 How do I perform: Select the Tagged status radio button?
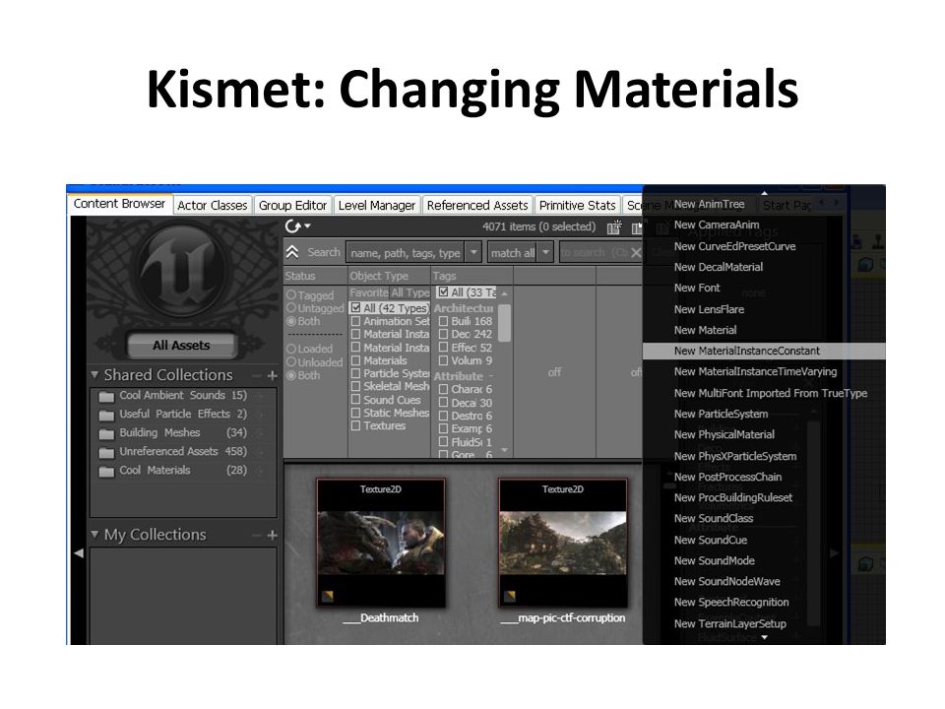pos(291,294)
